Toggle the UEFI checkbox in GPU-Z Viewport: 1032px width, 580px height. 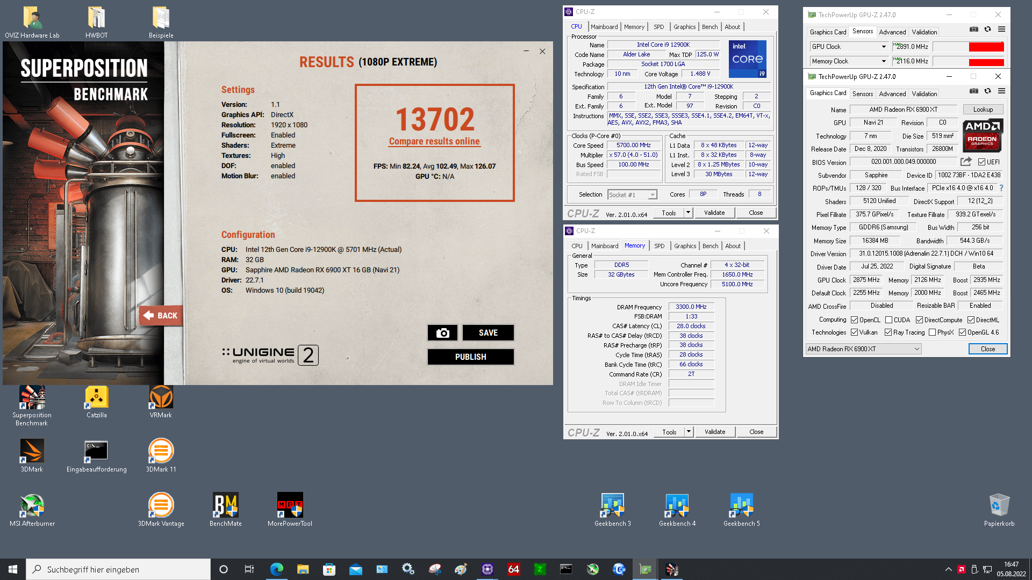[981, 162]
